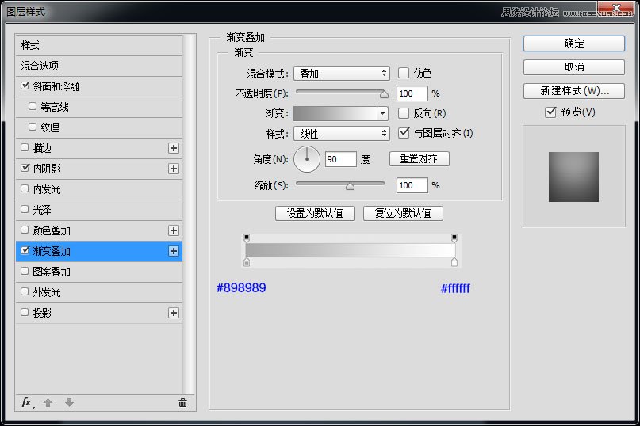Open the fx add-style menu icon
The height and width of the screenshot is (426, 640).
click(x=27, y=403)
